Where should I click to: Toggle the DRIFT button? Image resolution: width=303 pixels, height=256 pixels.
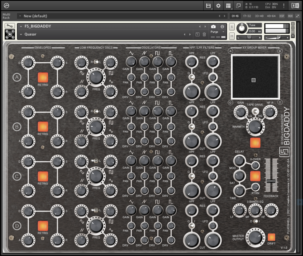(x=271, y=237)
